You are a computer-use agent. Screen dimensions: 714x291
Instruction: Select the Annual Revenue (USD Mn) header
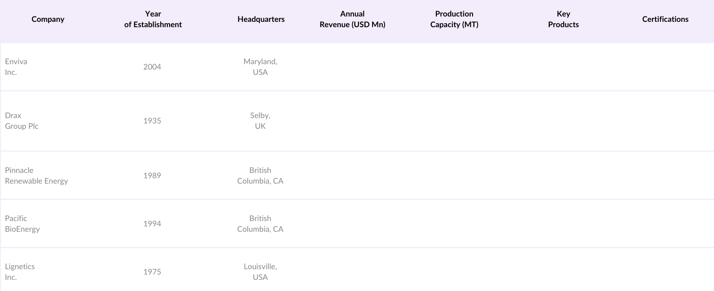(352, 19)
